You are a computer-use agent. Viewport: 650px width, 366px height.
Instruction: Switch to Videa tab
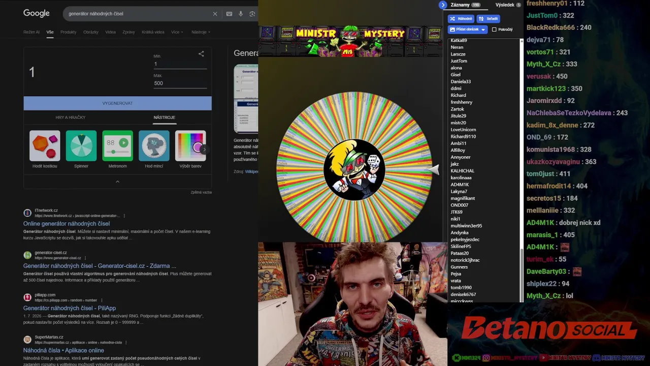(110, 32)
